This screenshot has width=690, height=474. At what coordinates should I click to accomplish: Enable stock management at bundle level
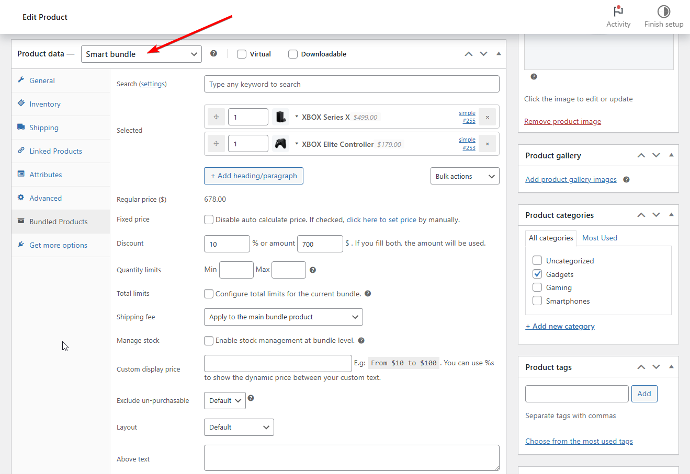coord(209,341)
